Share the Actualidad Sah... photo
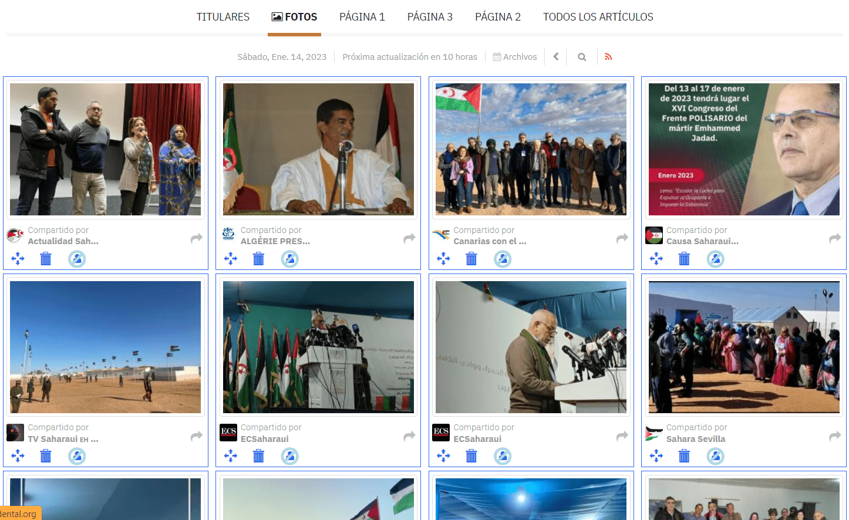This screenshot has width=849, height=520. click(197, 238)
